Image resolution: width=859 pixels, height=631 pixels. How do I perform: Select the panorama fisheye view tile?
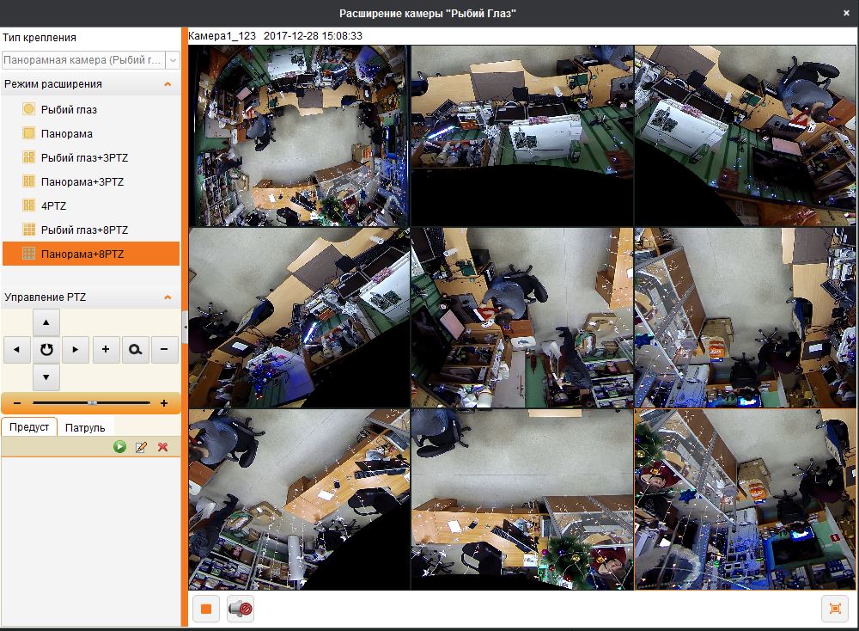point(299,136)
